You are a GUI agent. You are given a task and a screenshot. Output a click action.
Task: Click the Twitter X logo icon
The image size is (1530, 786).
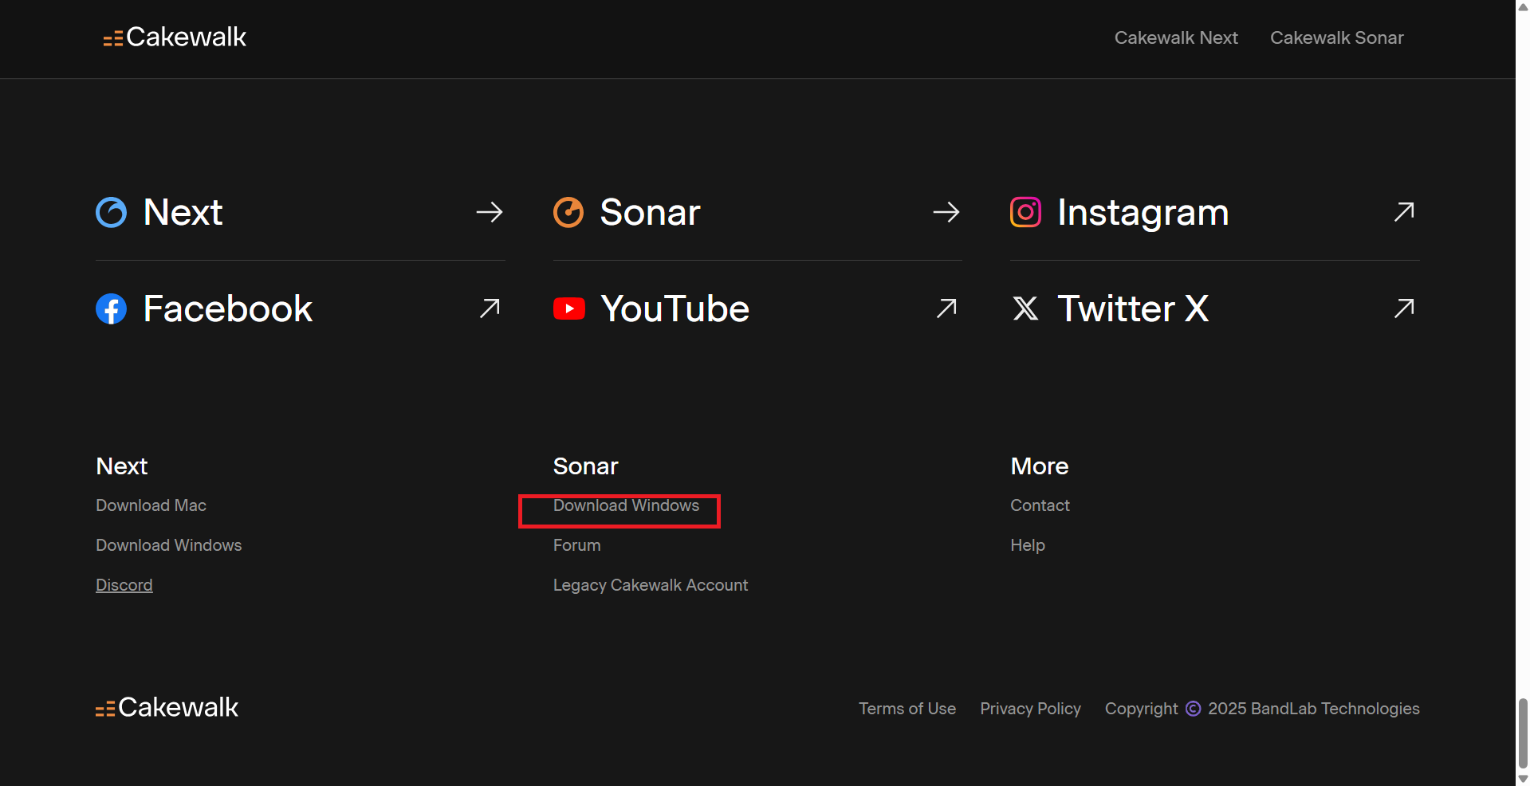[x=1025, y=309]
